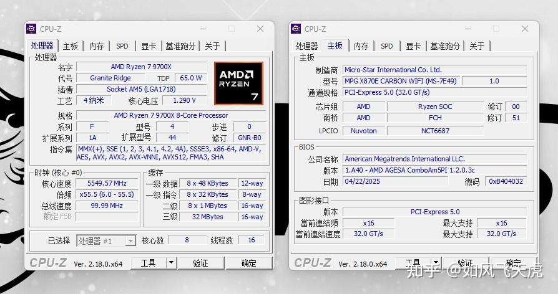558x294 pixels.
Task: Click the socket value Socket AM5 (LGA1718)
Action: (142, 89)
